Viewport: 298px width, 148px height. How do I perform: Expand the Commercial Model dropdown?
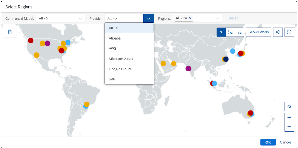pos(80,18)
